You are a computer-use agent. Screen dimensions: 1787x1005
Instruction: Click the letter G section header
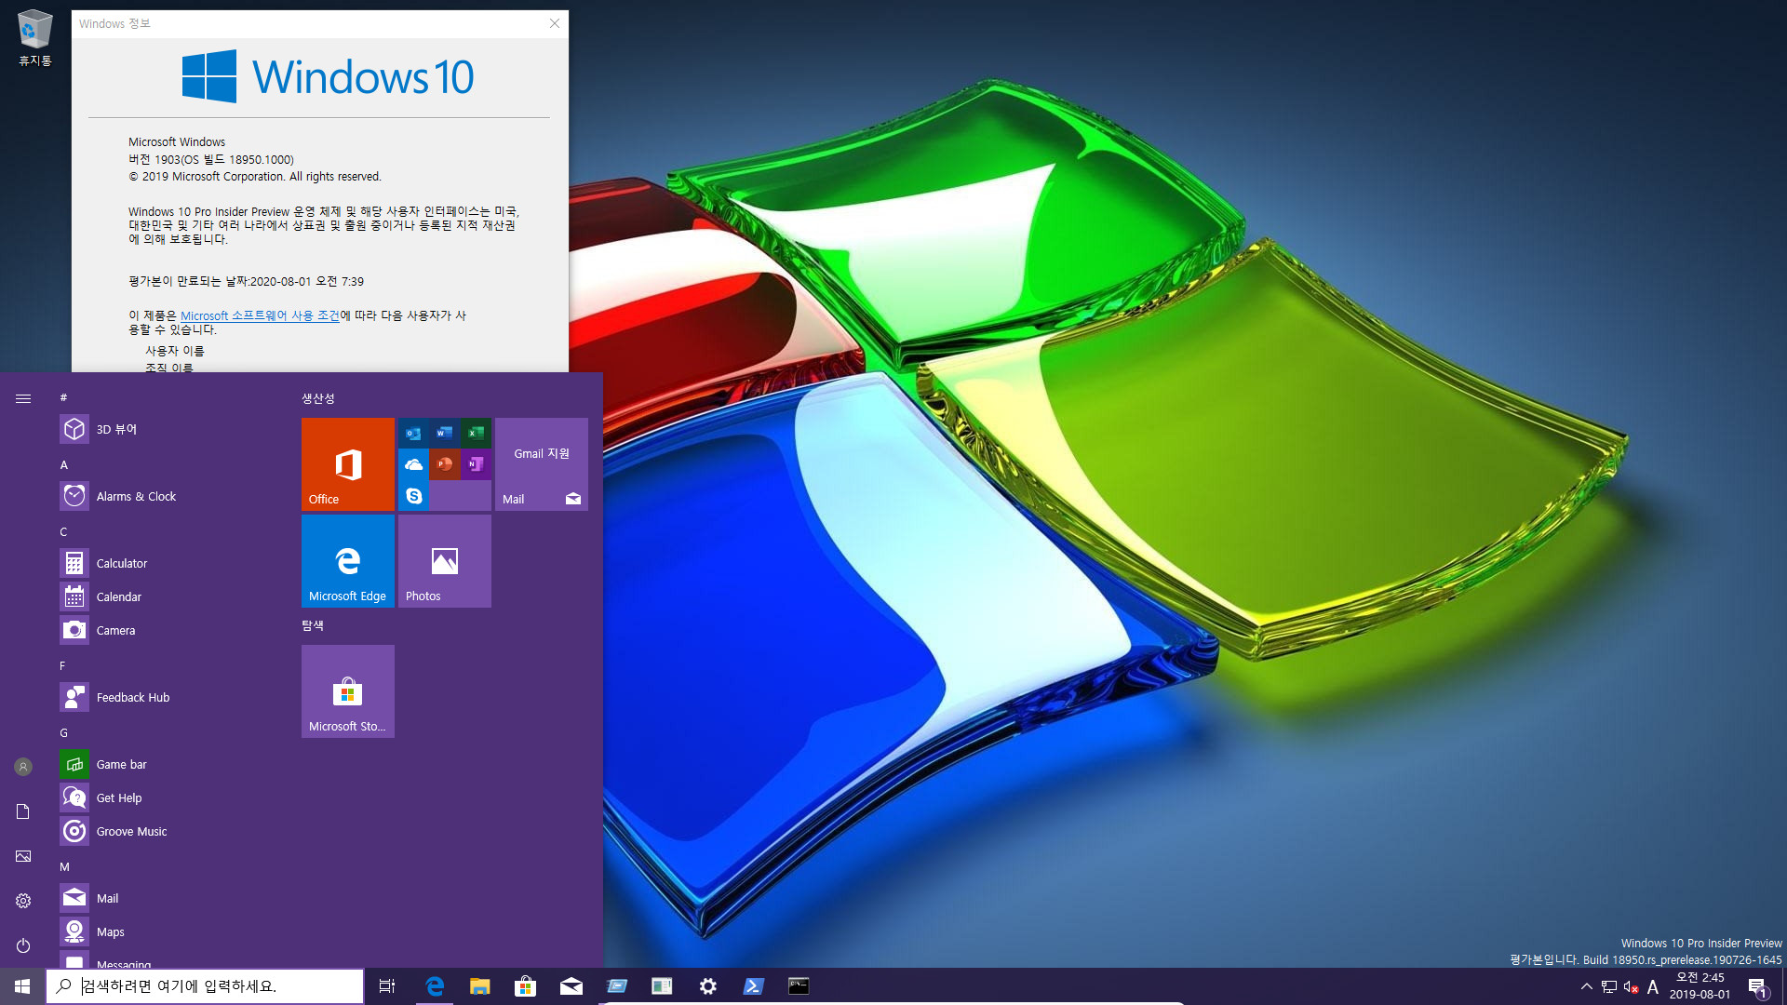tap(64, 732)
